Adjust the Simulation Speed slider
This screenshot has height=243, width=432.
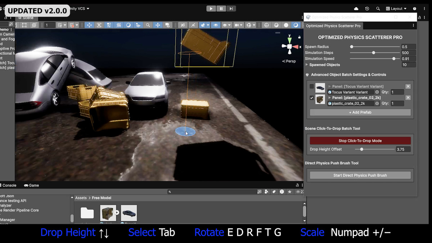click(375, 59)
